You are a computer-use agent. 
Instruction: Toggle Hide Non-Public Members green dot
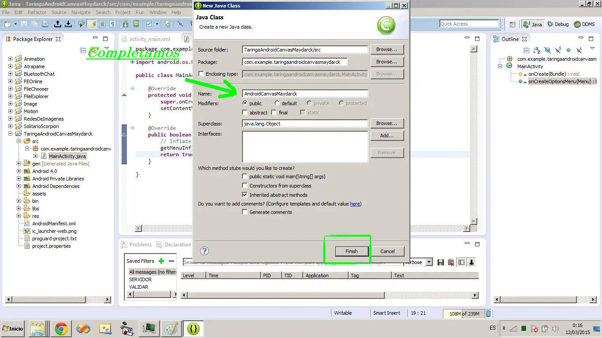tap(569, 51)
